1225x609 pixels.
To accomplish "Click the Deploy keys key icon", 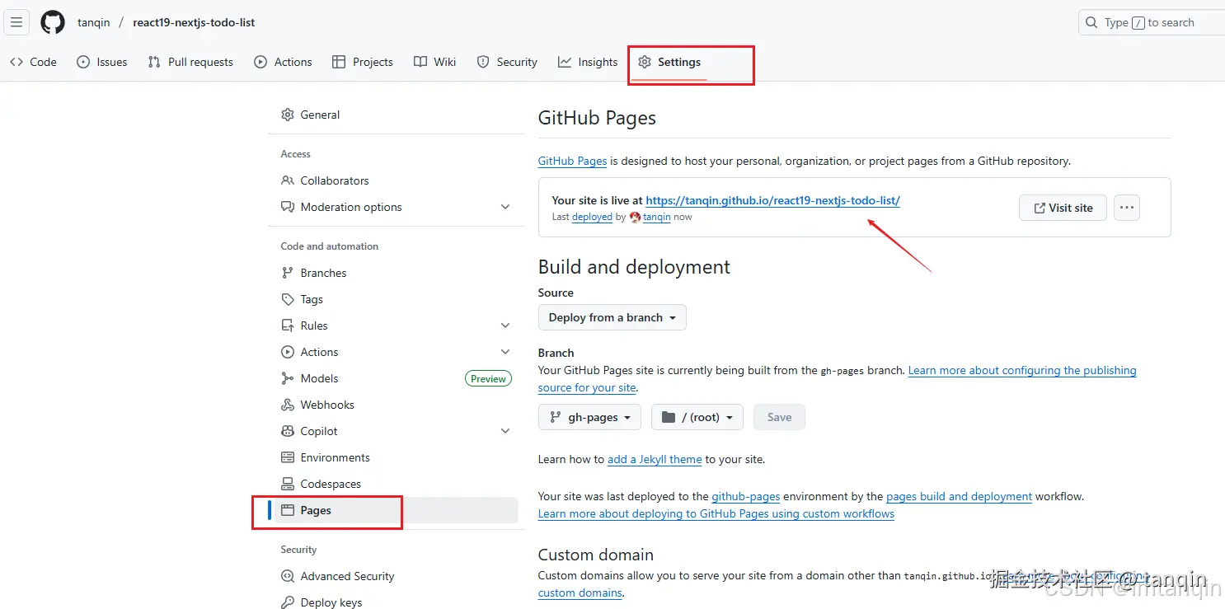I will pyautogui.click(x=288, y=602).
